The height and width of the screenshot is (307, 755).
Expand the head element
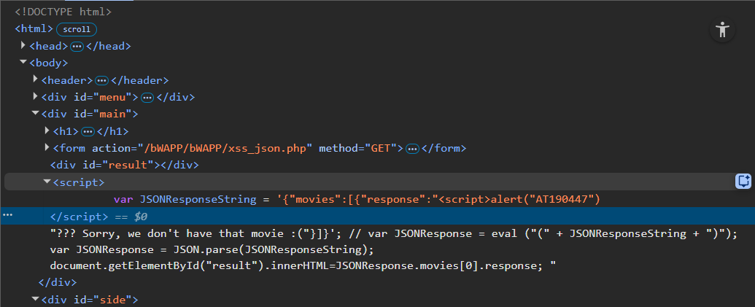point(23,46)
